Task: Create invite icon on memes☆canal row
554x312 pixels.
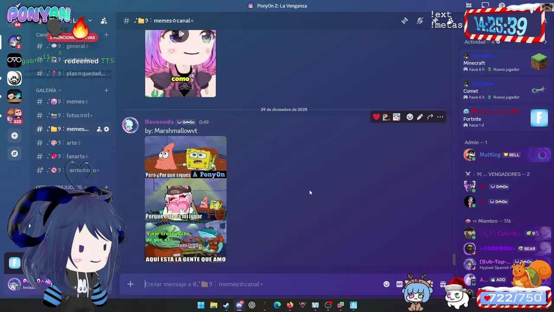Action: coord(99,129)
